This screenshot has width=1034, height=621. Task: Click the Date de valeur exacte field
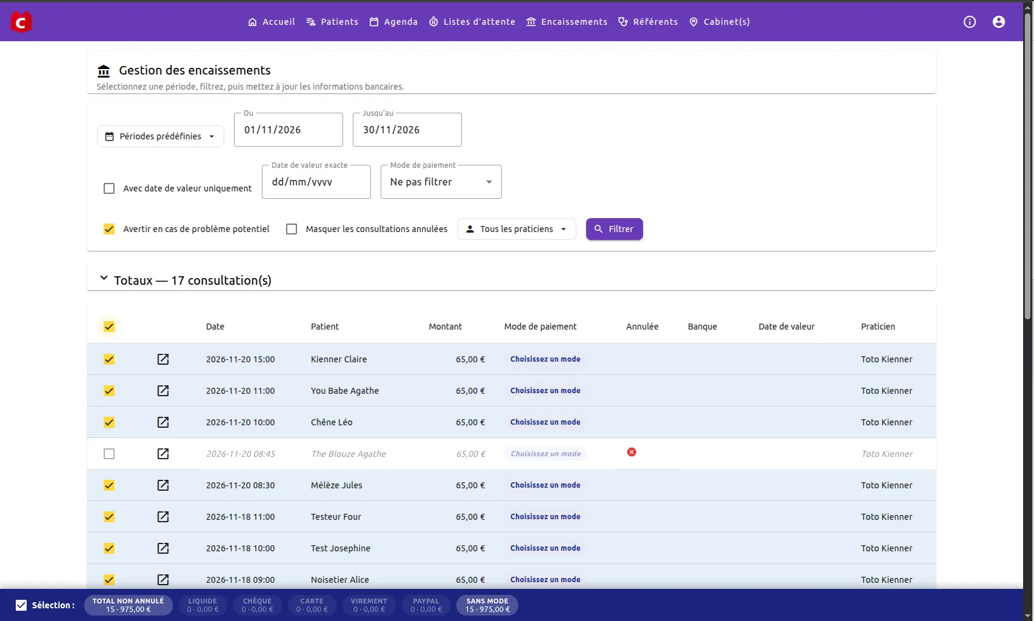[316, 182]
